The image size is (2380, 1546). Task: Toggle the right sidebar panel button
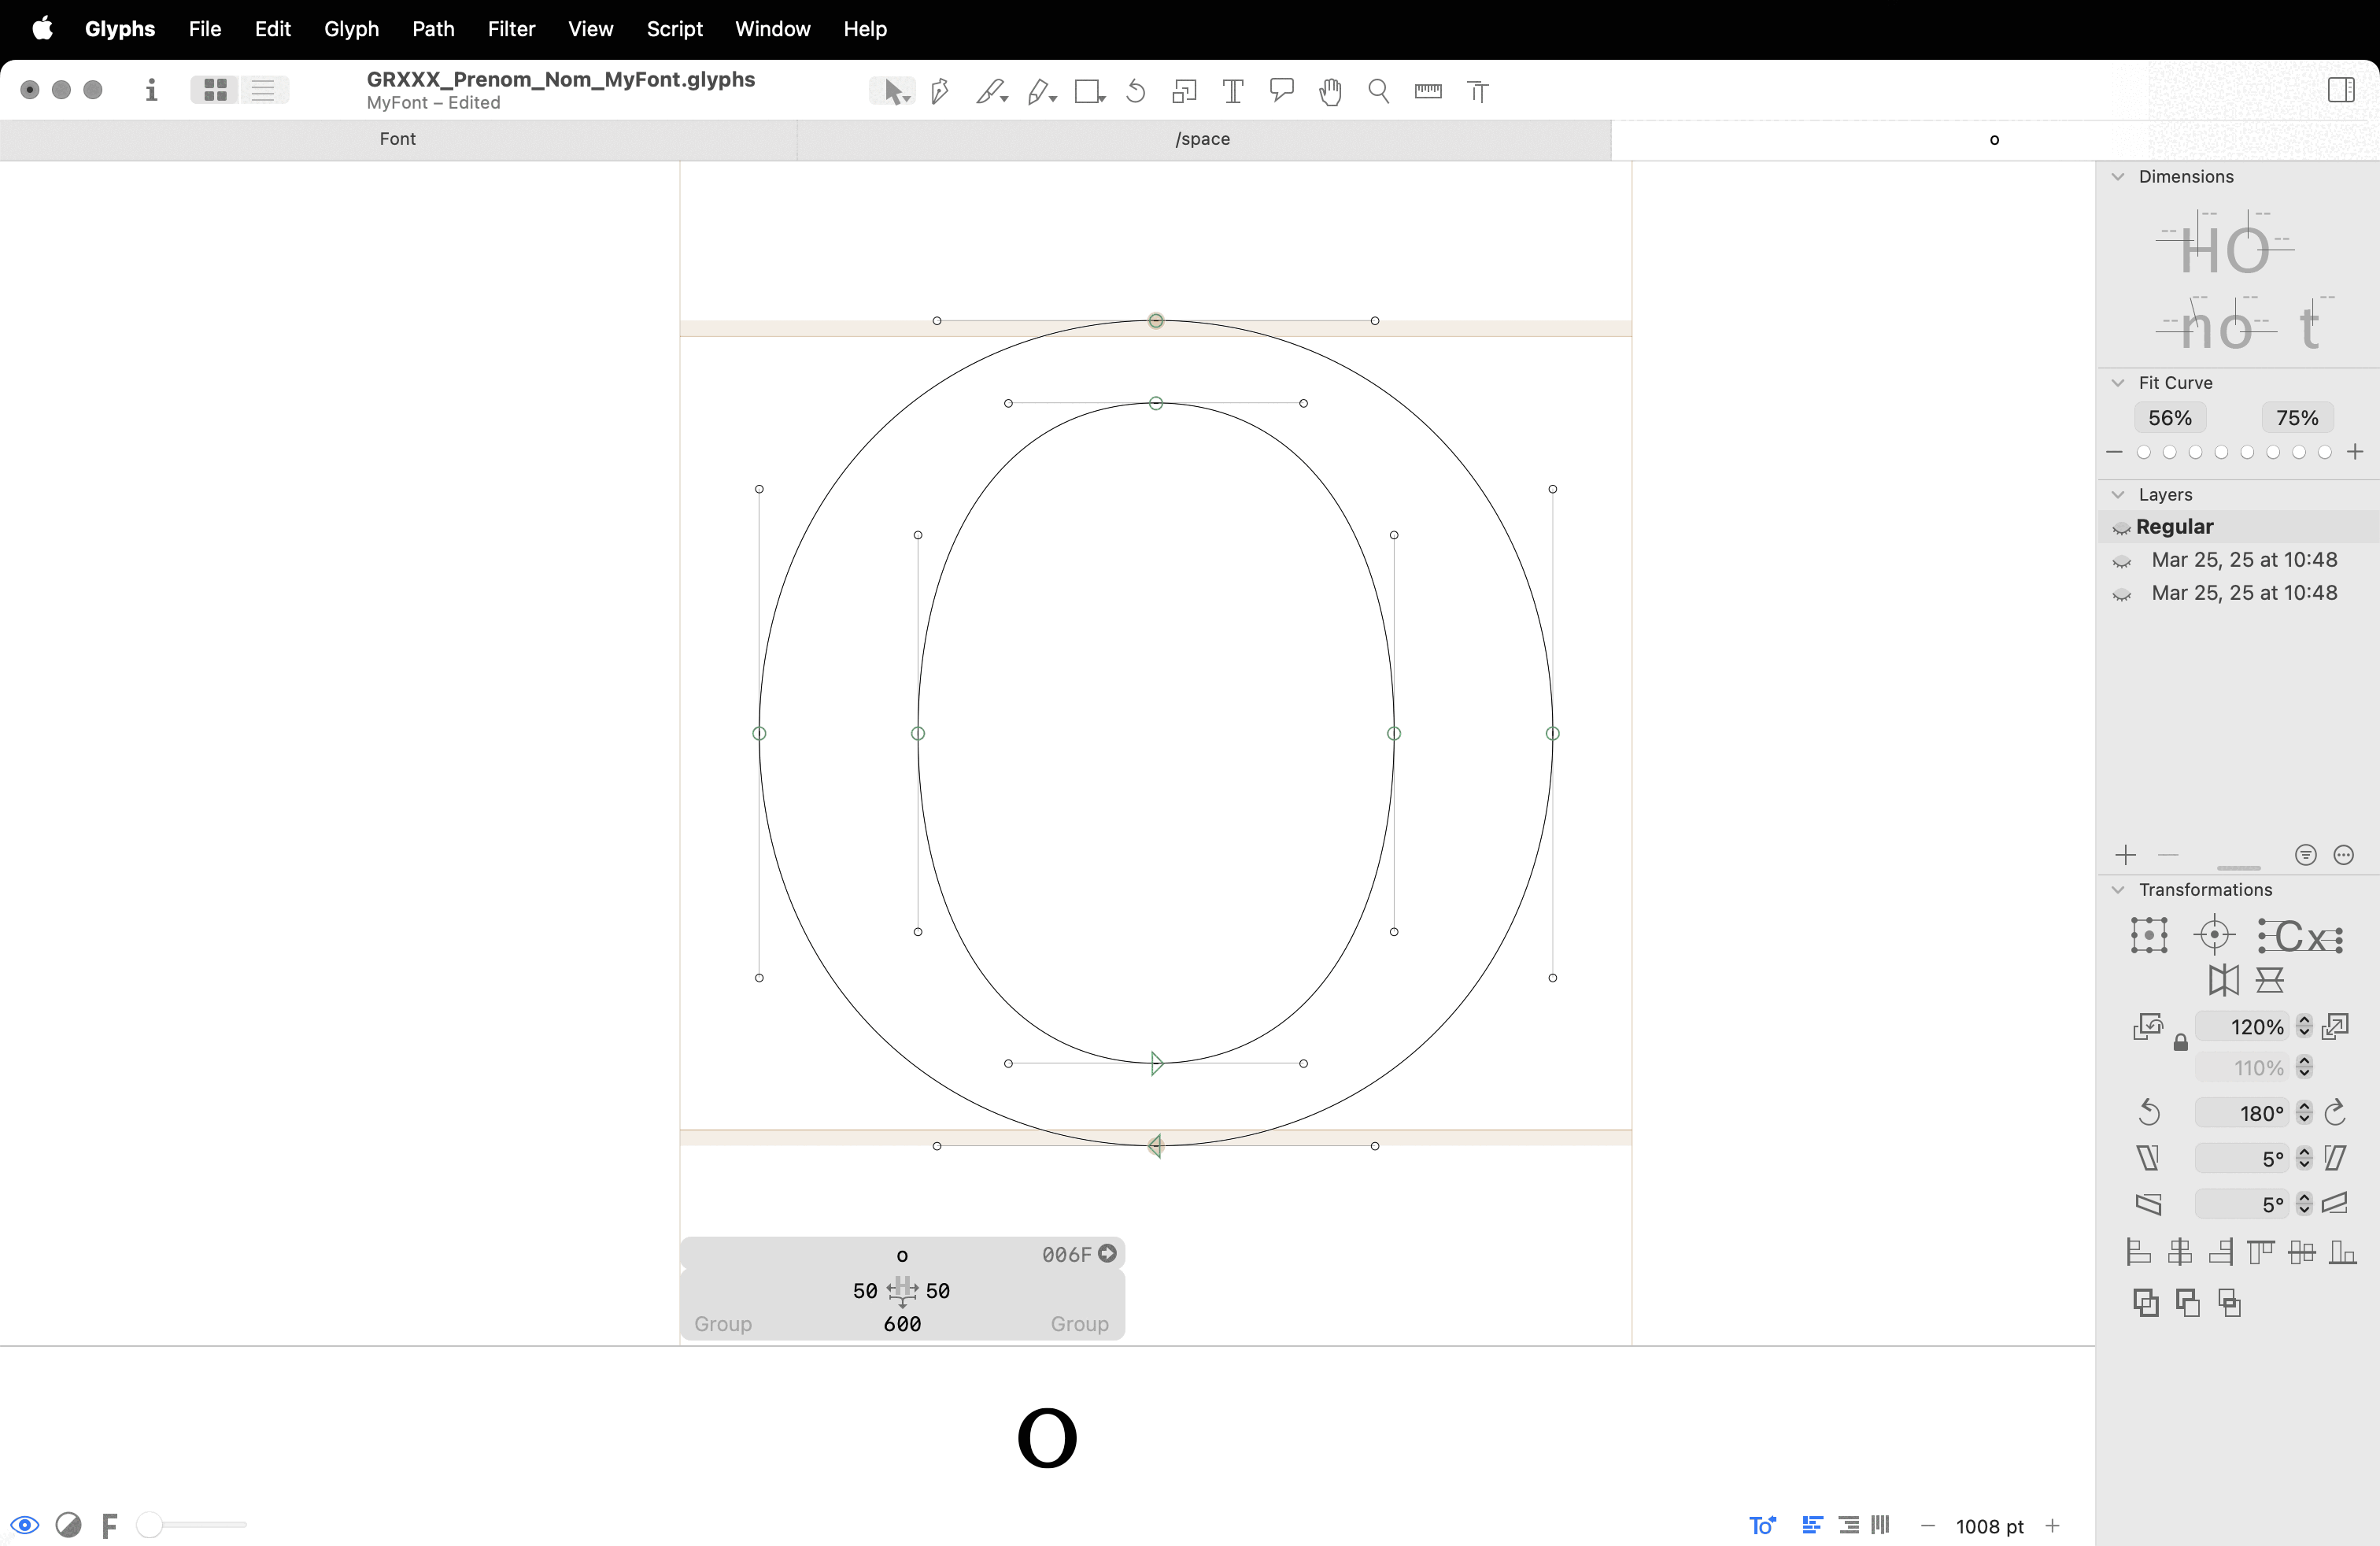[x=2340, y=90]
